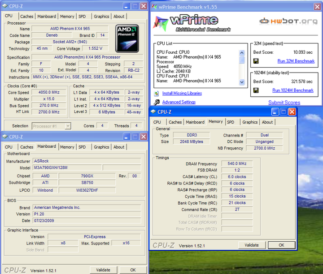The image size is (323, 274).
Task: Click the CPU-Z title icon in Mainboard window
Action: (x=5, y=137)
